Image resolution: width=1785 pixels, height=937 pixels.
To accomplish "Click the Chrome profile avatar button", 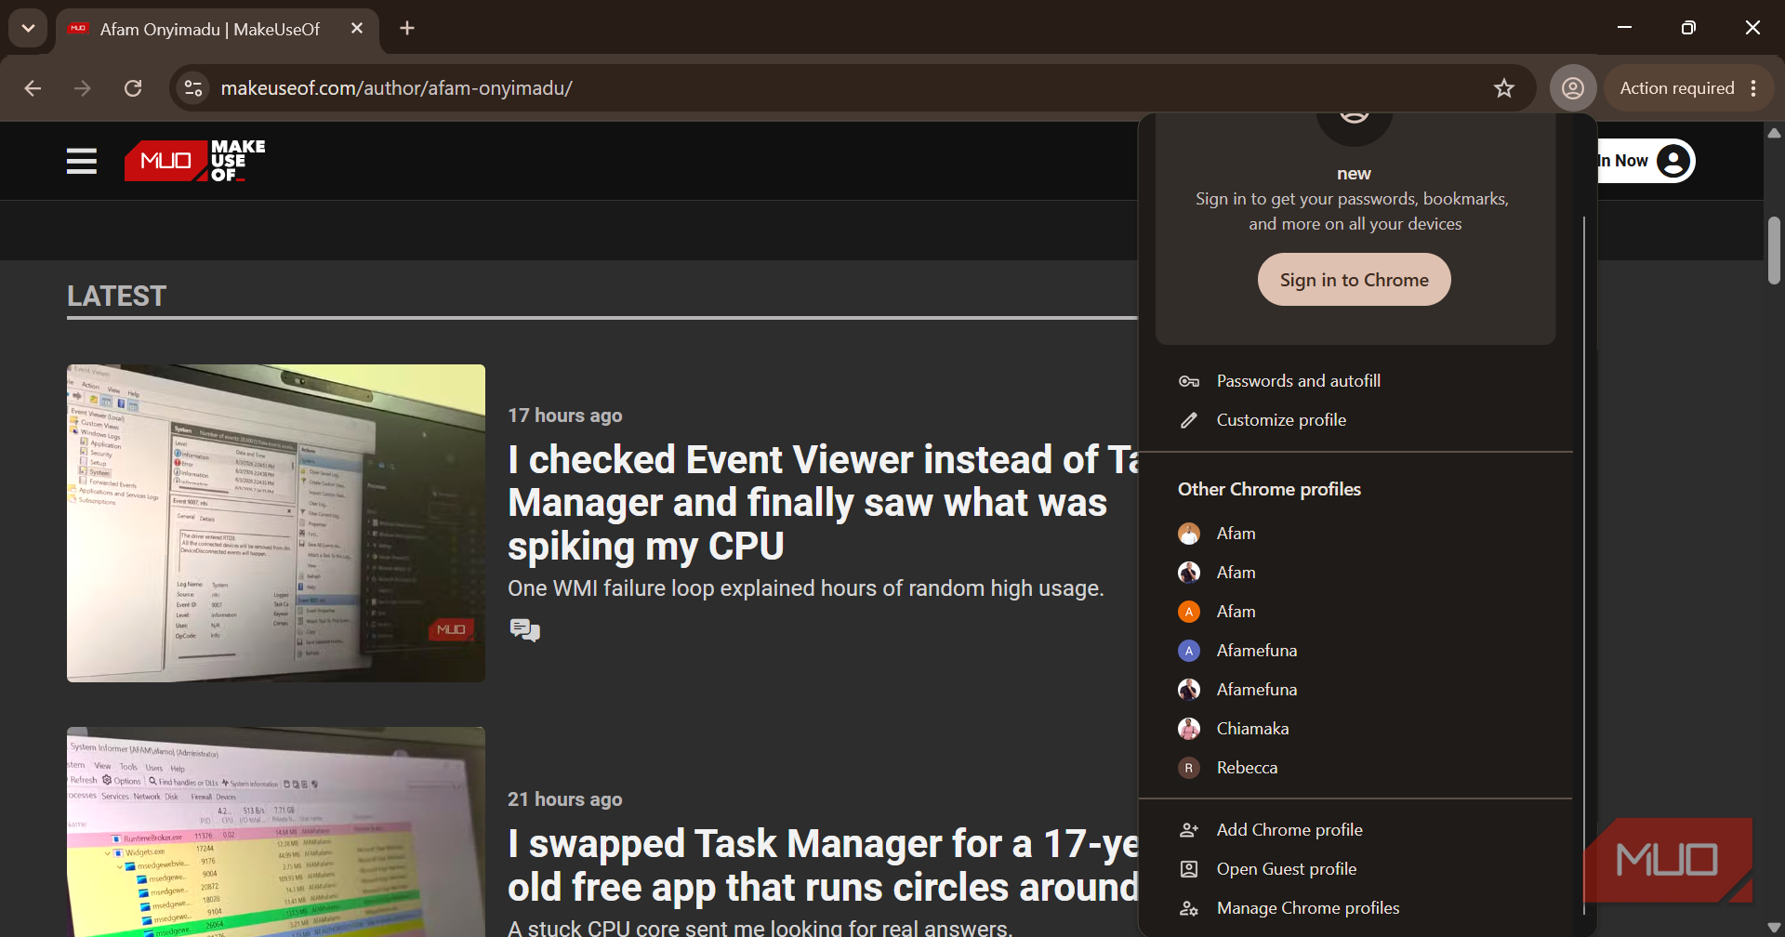I will [x=1573, y=88].
